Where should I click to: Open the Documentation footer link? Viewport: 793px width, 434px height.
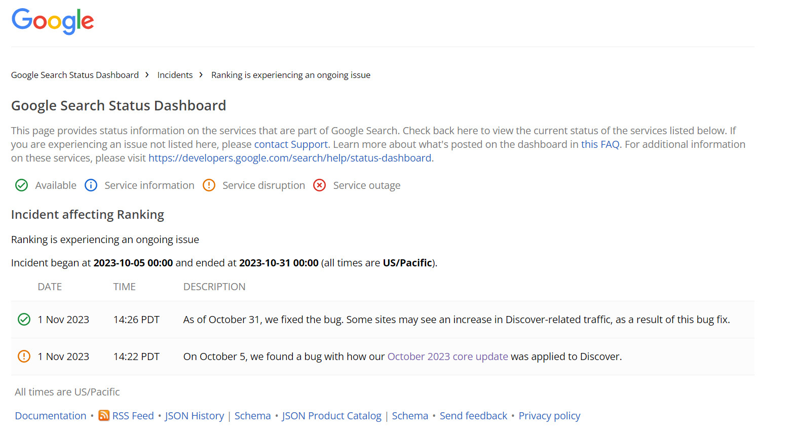[50, 416]
